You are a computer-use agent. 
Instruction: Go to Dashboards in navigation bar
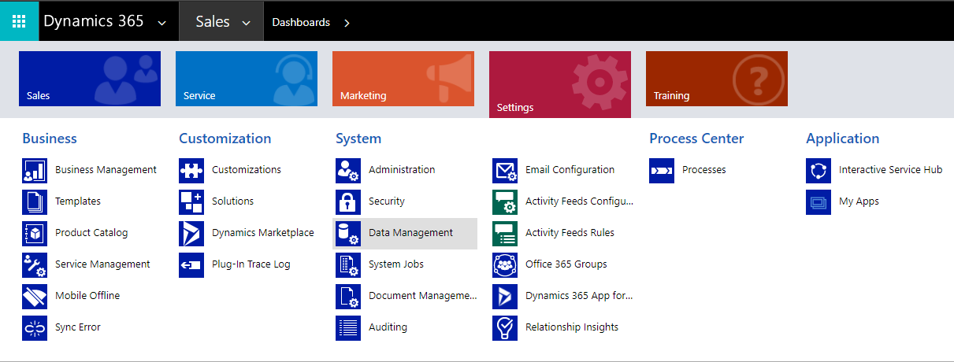pos(301,22)
